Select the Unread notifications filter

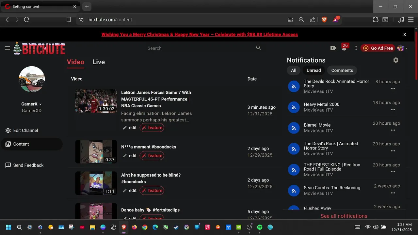[313, 70]
